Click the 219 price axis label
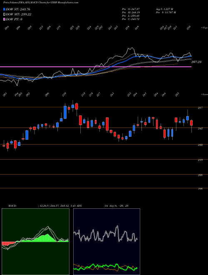 point(200,160)
